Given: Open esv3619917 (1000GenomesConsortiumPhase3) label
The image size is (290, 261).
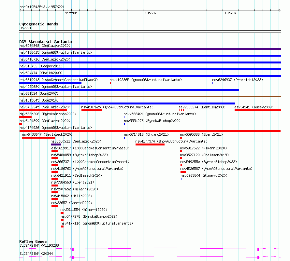Looking at the screenshot, I should coord(90,148).
